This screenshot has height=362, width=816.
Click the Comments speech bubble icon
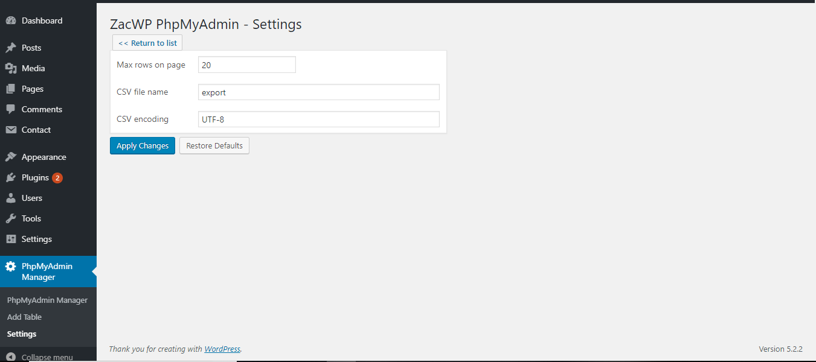[11, 109]
